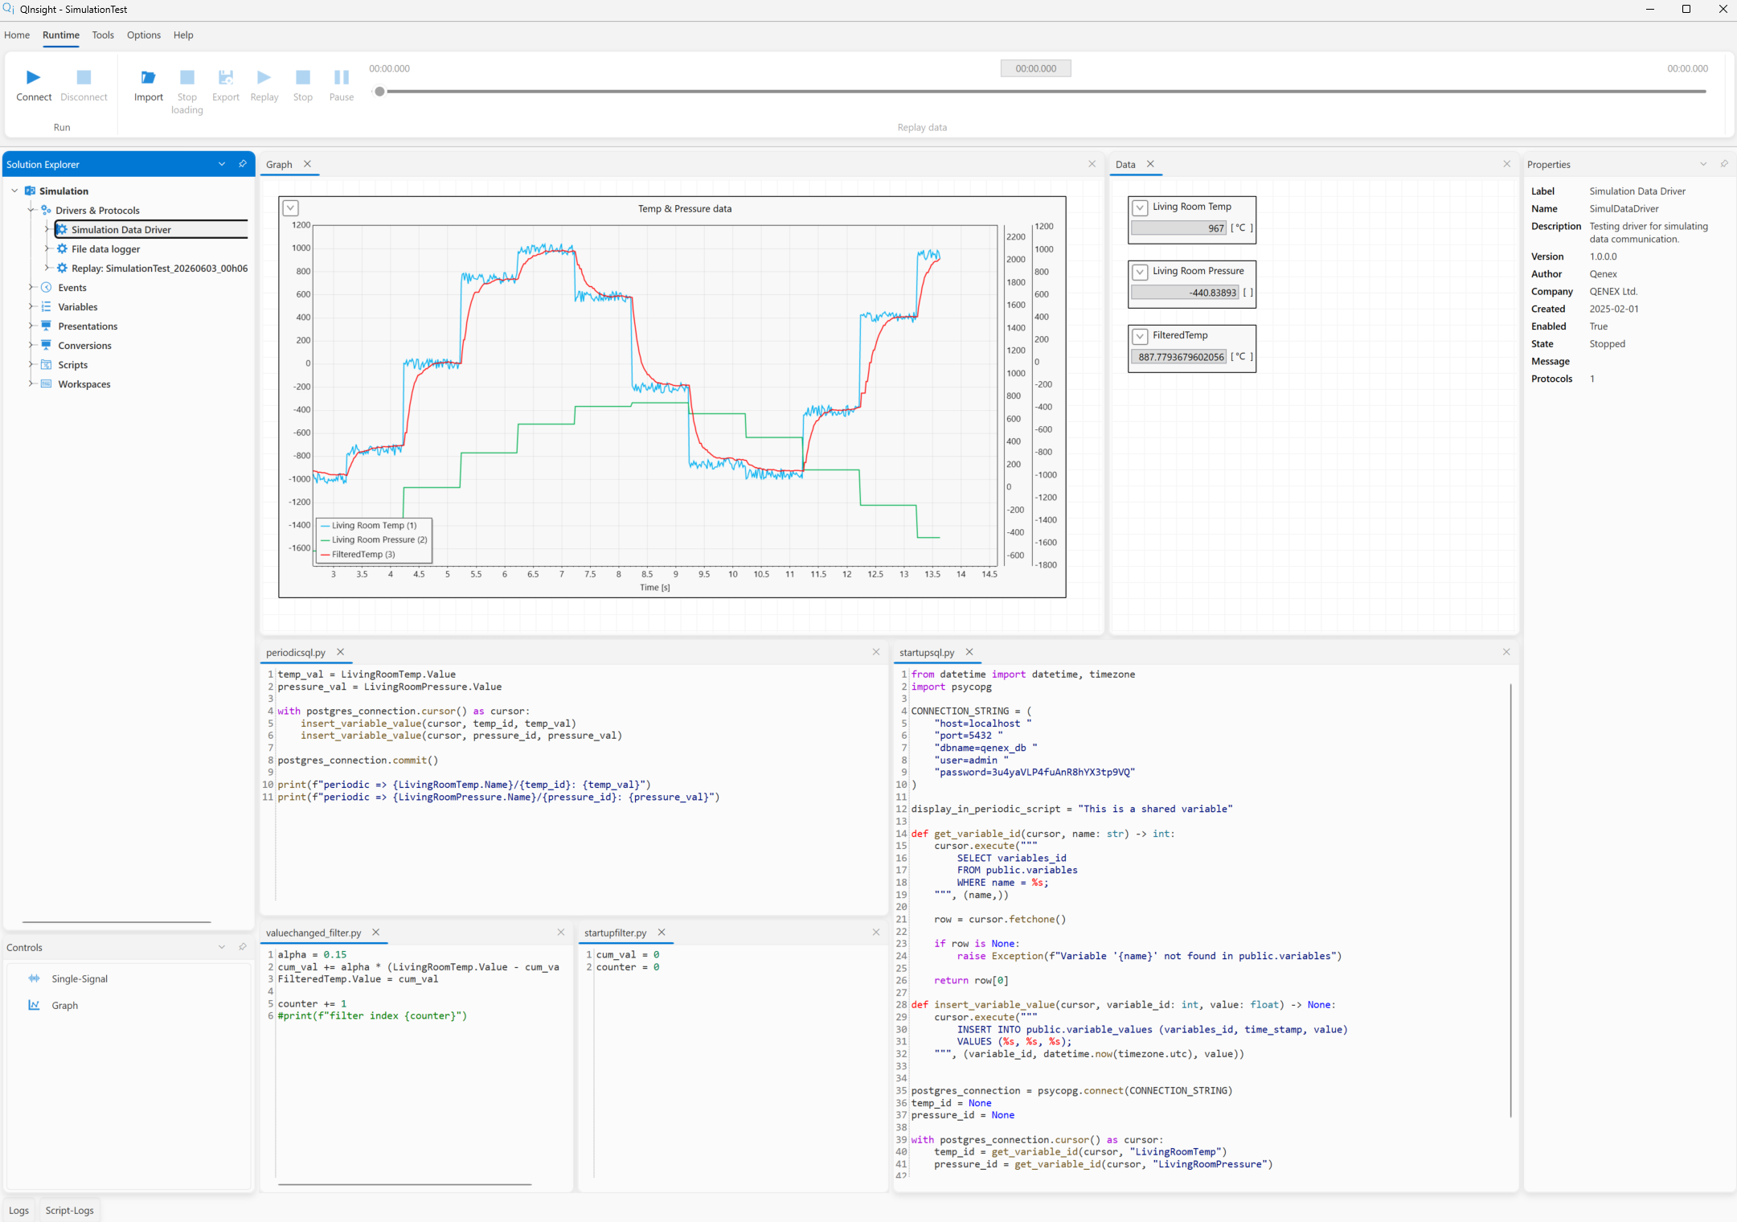Viewport: 1737px width, 1222px height.
Task: Open the Help menu
Action: coord(183,35)
